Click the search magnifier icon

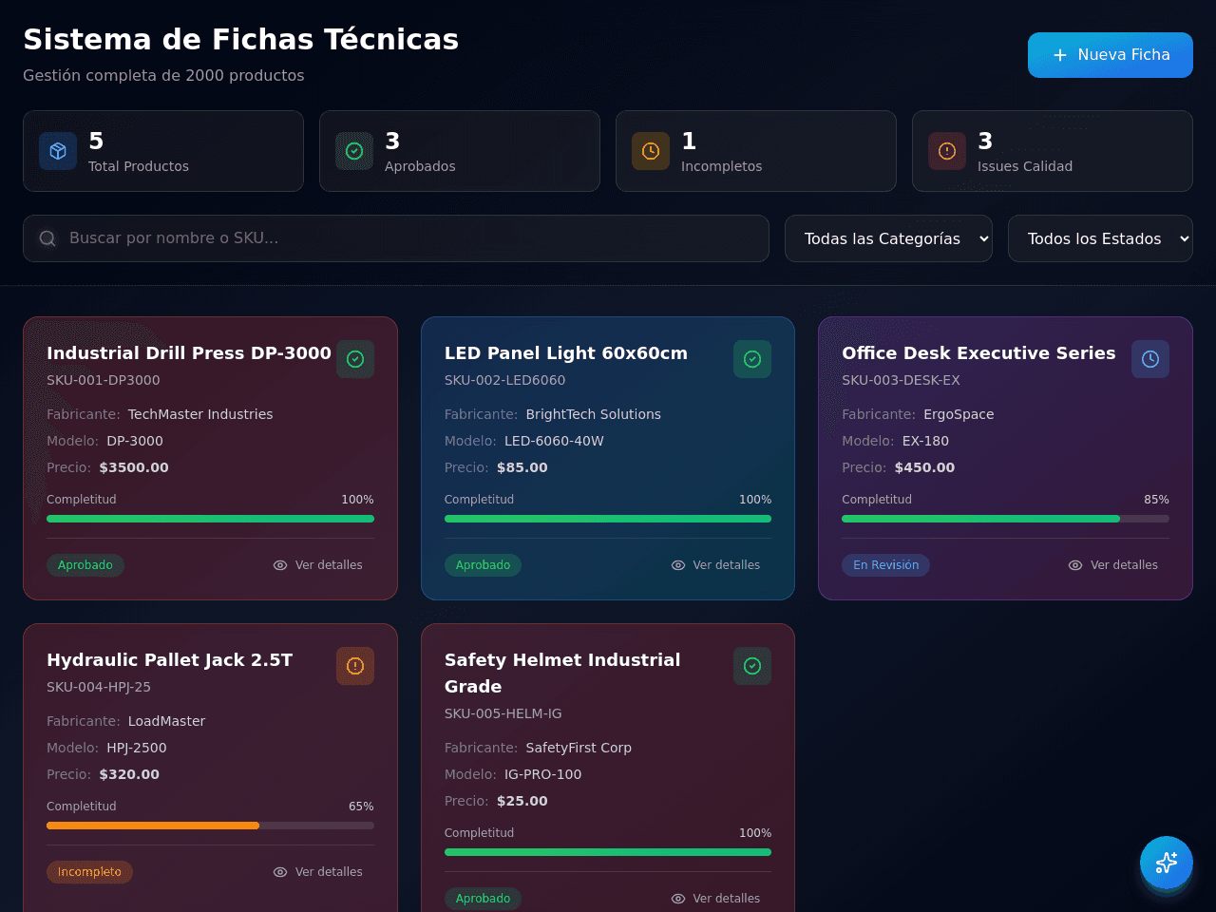(47, 238)
